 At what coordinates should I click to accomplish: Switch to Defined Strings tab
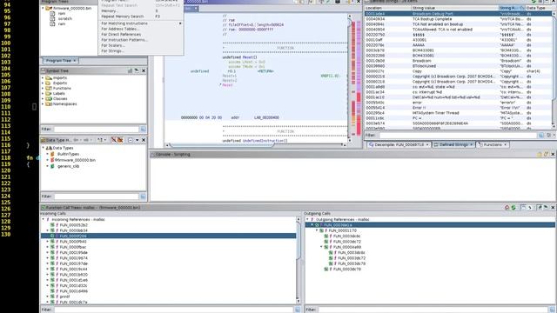tap(453, 145)
